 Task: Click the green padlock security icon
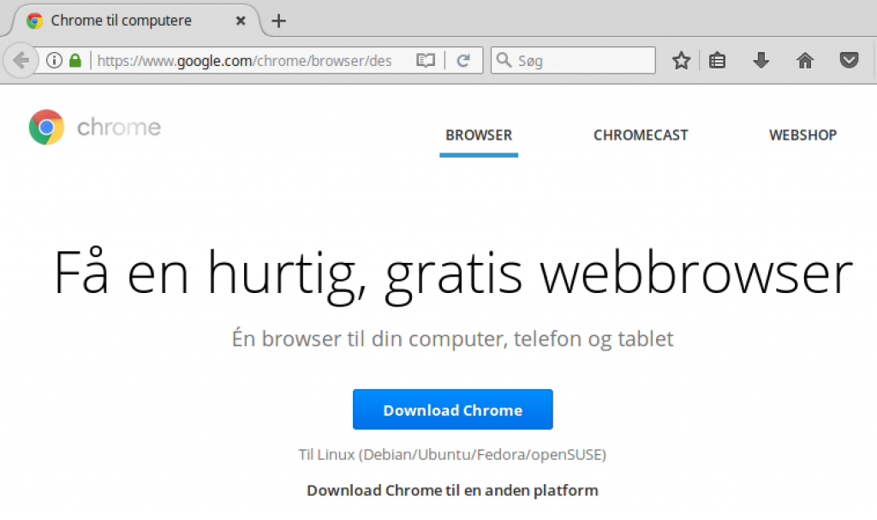[x=75, y=60]
